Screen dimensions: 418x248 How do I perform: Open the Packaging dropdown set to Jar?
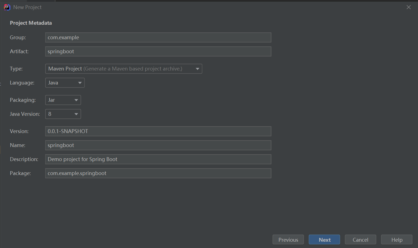(63, 100)
